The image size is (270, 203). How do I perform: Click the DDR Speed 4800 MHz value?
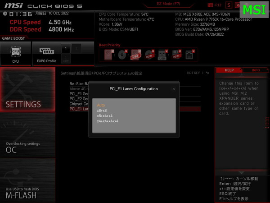tap(61, 29)
